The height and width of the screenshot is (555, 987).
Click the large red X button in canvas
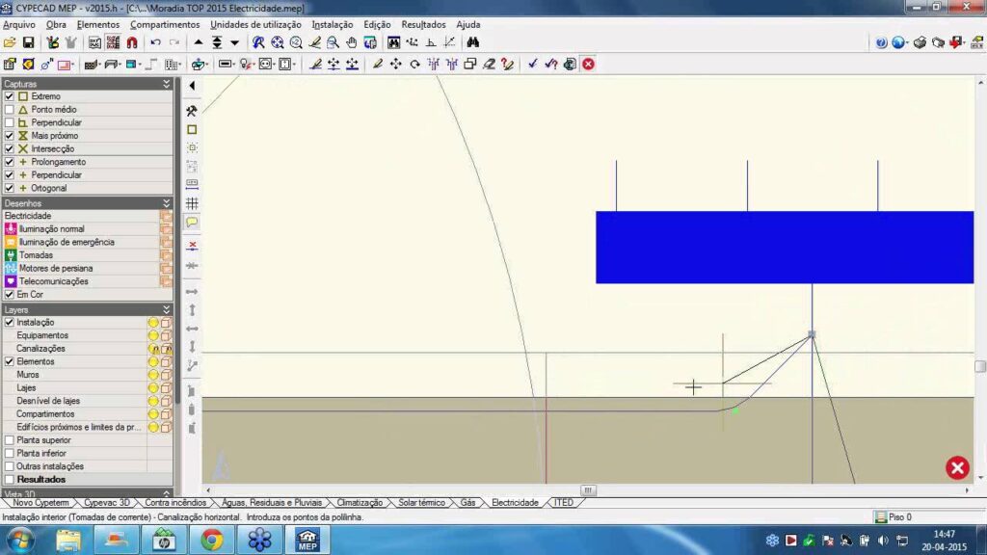(x=957, y=468)
